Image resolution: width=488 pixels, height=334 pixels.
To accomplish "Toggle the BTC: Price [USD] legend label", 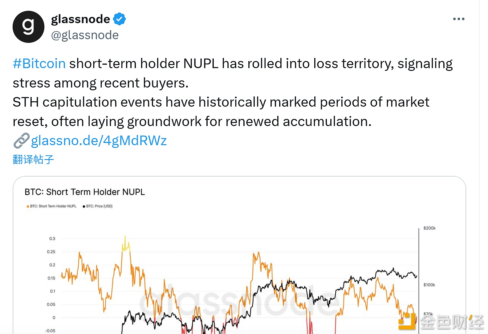I will [x=99, y=206].
